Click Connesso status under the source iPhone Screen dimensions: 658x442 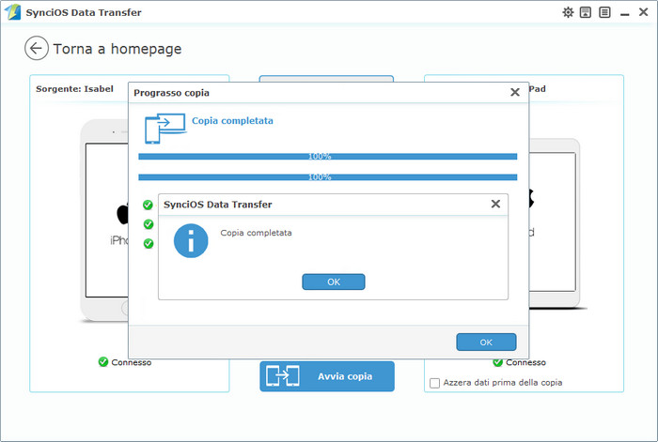pyautogui.click(x=125, y=362)
